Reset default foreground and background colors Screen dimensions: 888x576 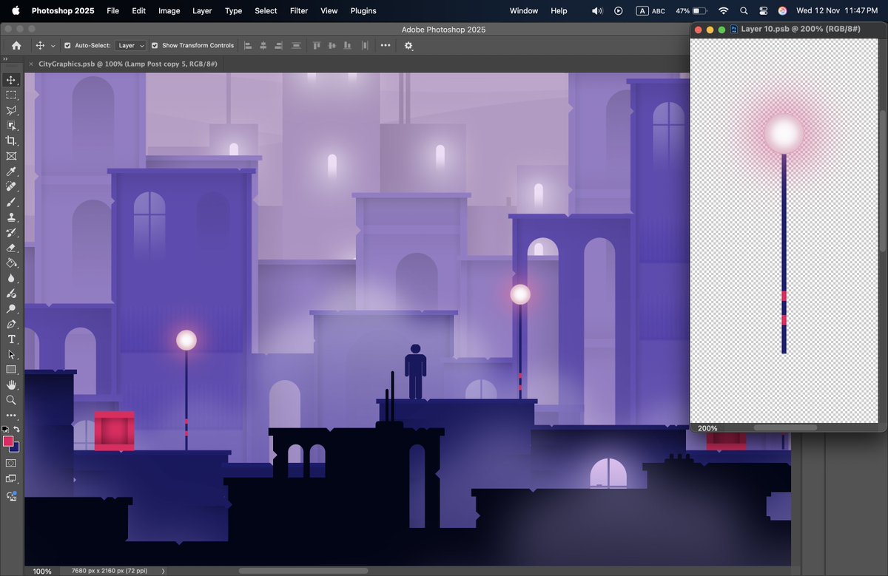point(6,429)
